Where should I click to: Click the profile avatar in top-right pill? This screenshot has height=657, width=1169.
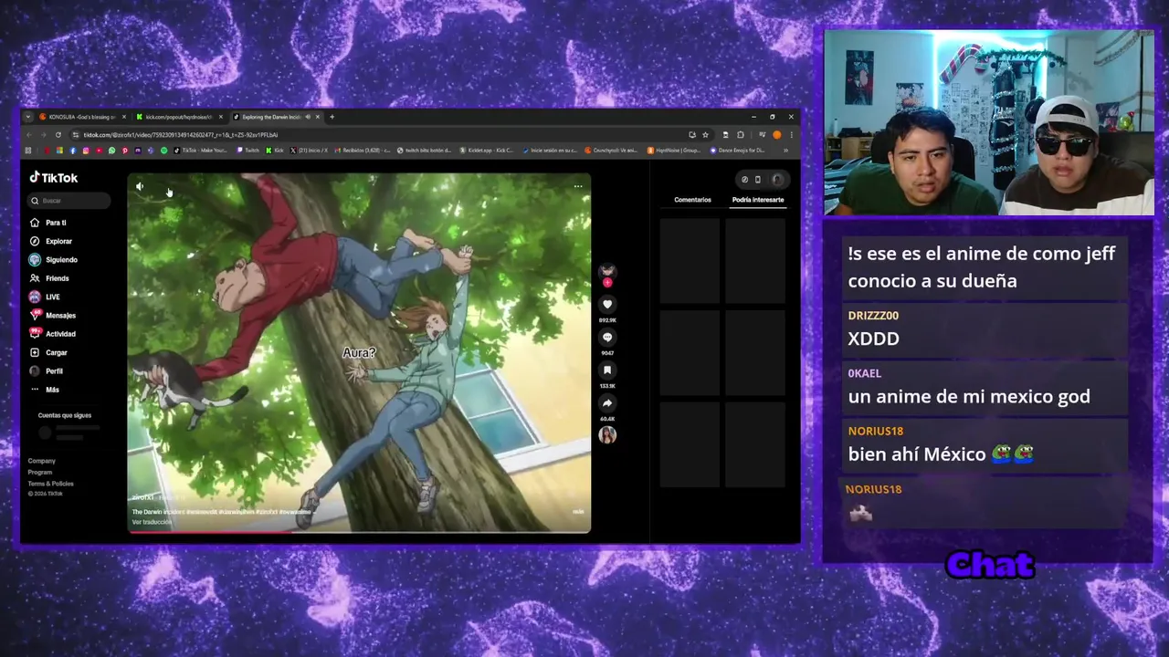(x=777, y=180)
